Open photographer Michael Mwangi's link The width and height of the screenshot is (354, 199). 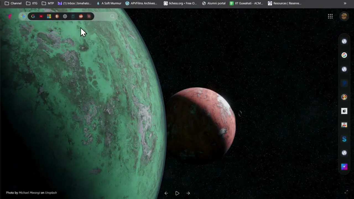(29, 193)
